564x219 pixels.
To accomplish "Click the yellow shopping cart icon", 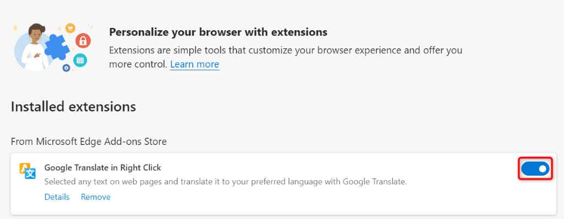I will pos(70,27).
